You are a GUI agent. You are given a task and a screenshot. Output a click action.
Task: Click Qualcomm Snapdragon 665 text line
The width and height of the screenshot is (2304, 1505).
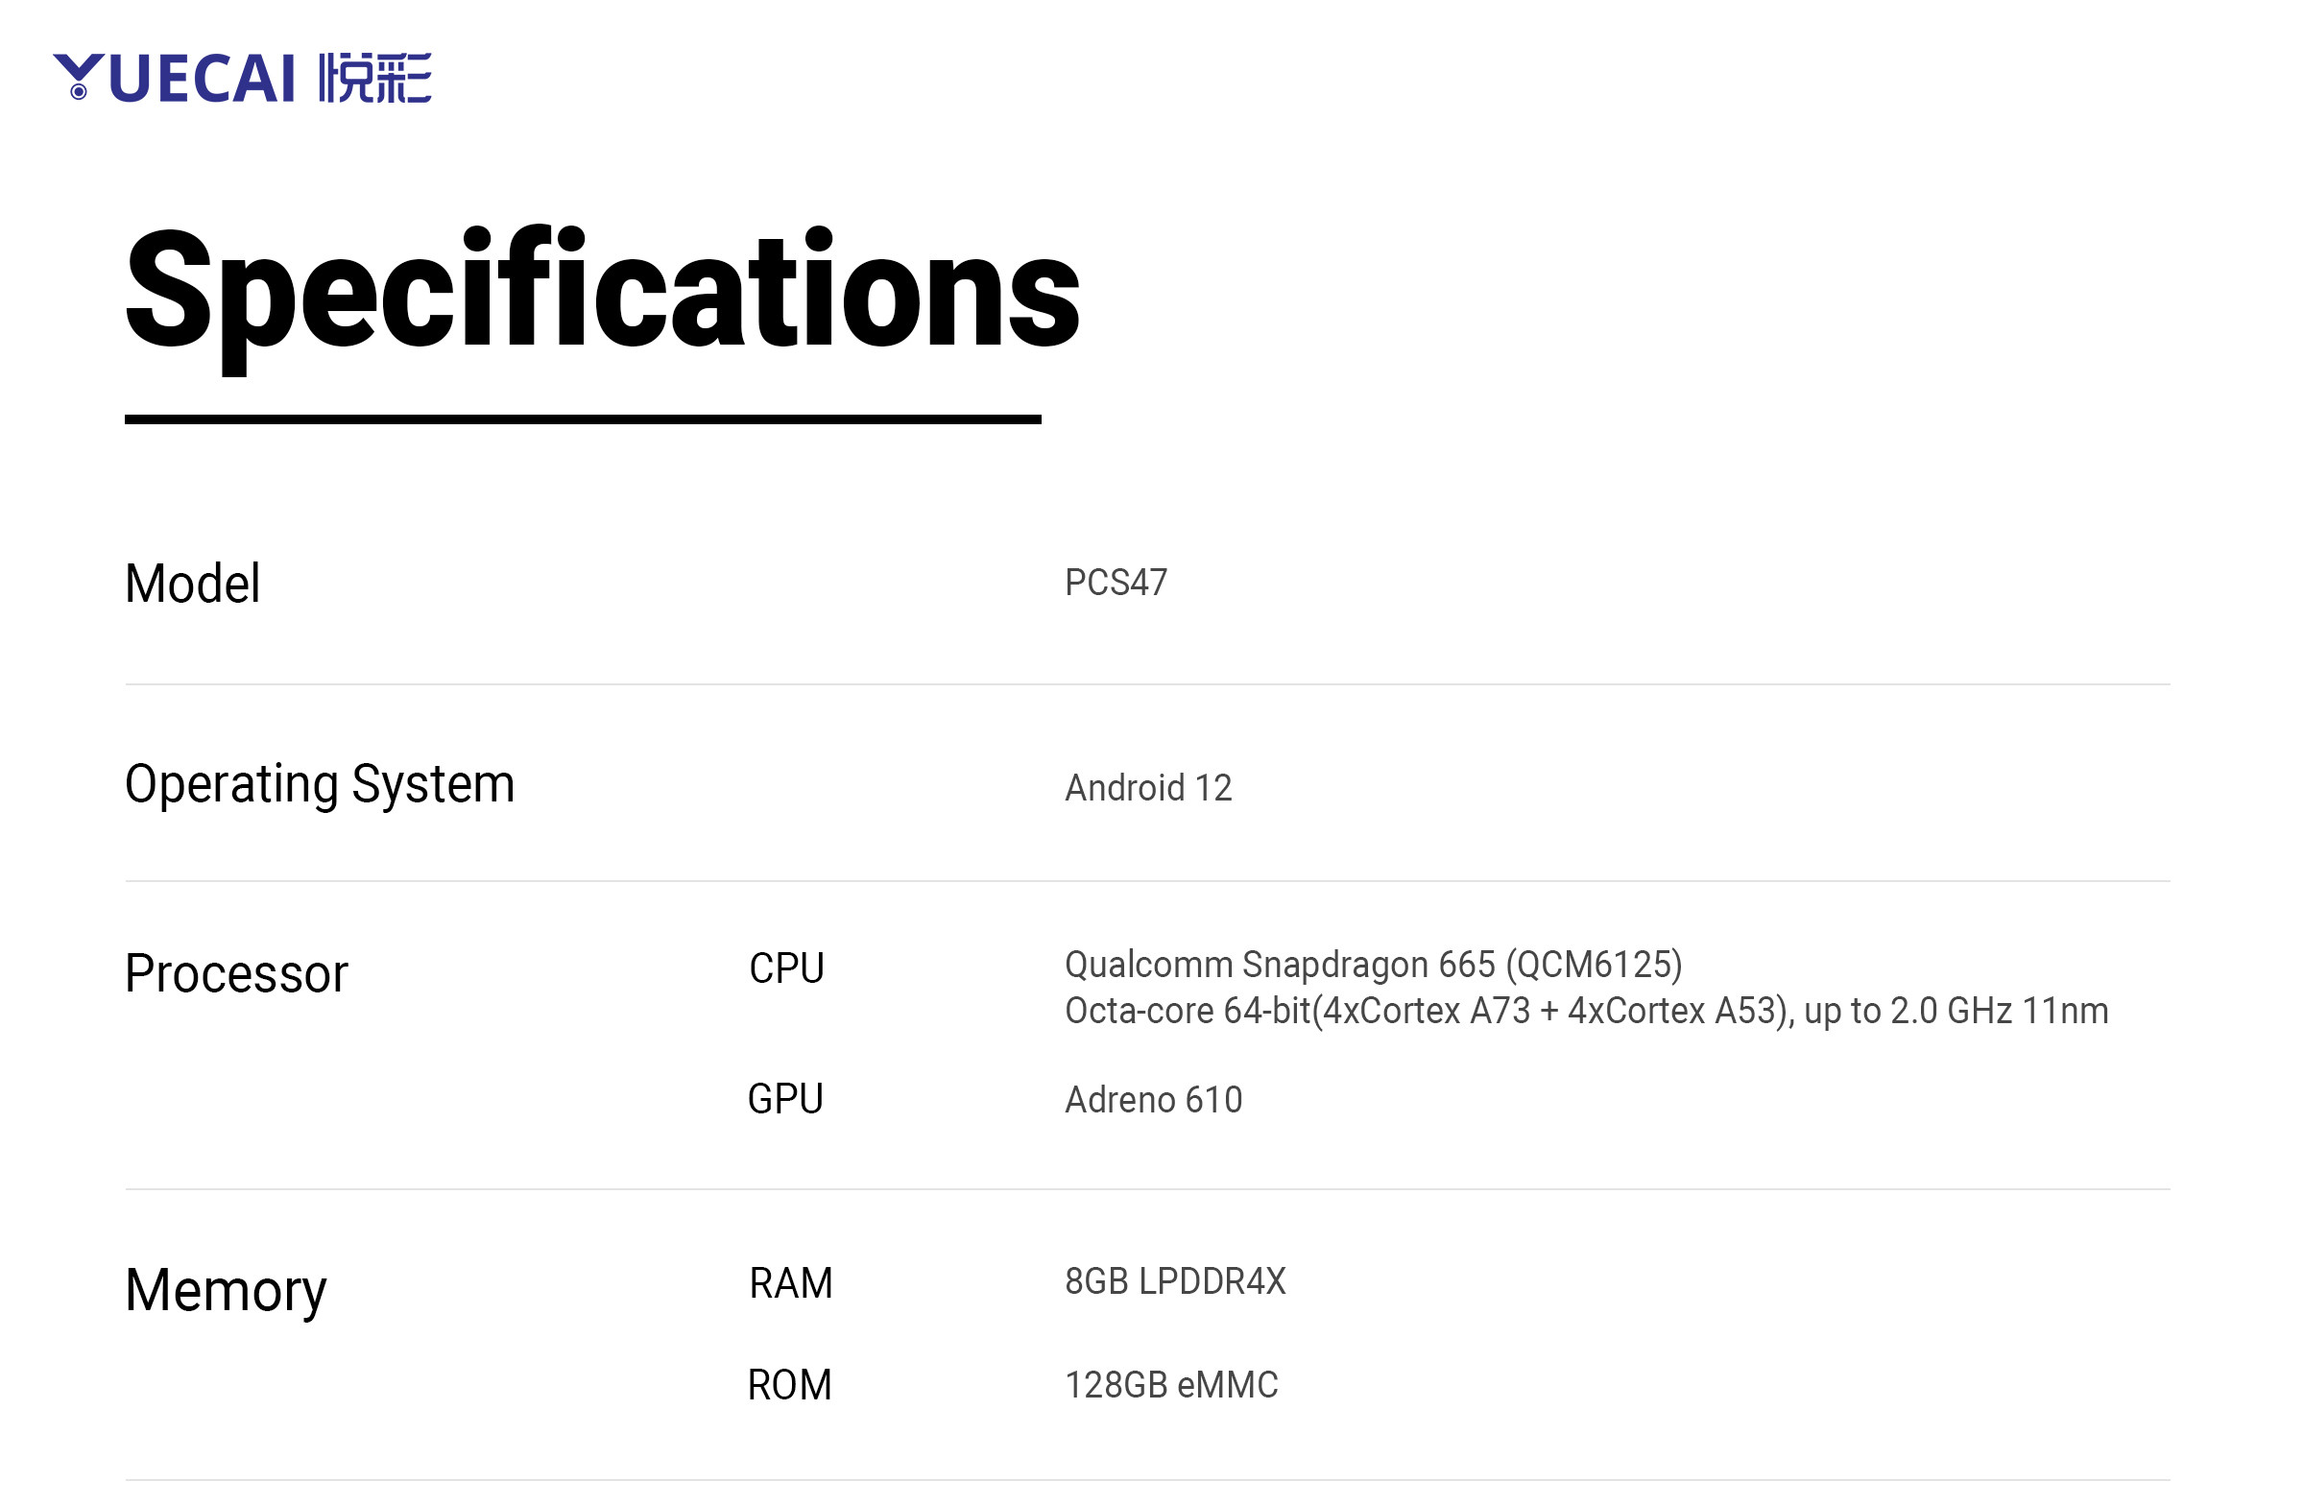pos(1373,965)
